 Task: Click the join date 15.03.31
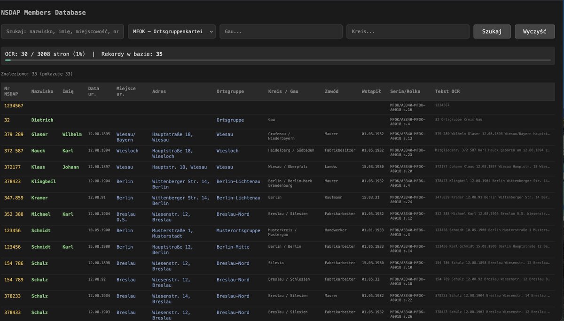click(369, 198)
